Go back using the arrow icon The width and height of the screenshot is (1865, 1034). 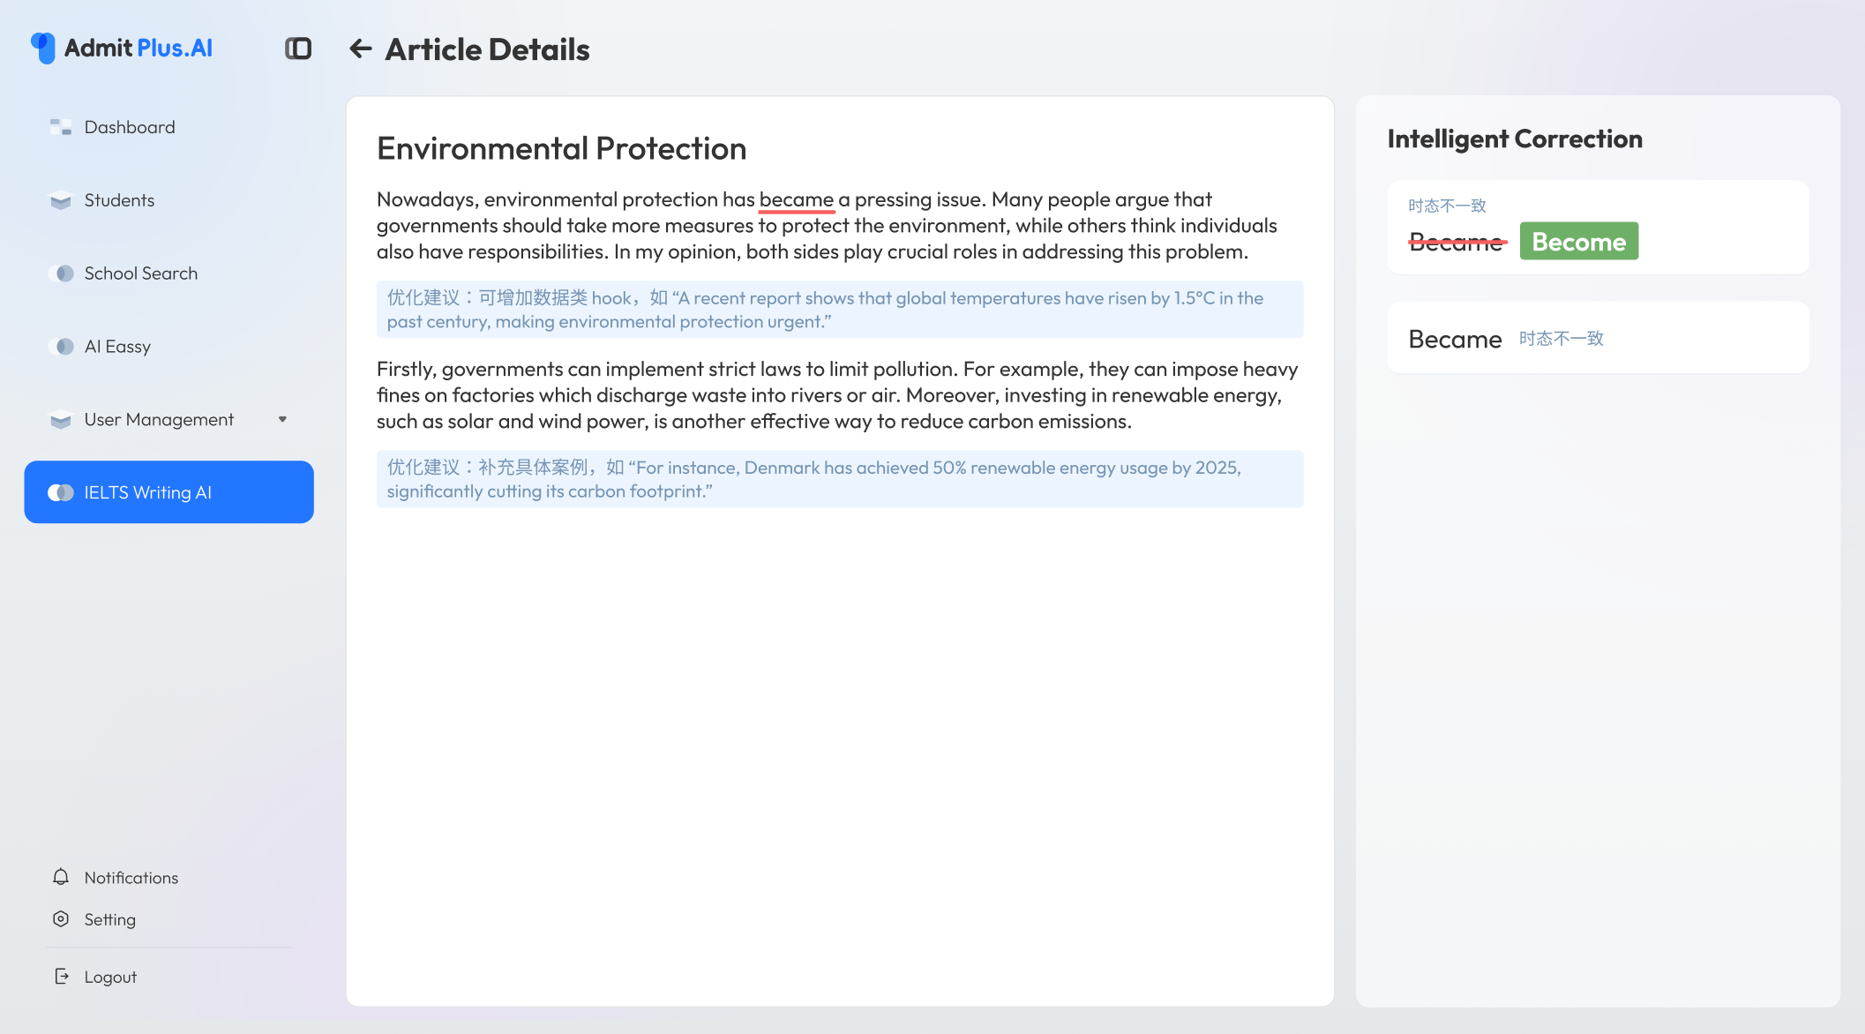point(360,49)
